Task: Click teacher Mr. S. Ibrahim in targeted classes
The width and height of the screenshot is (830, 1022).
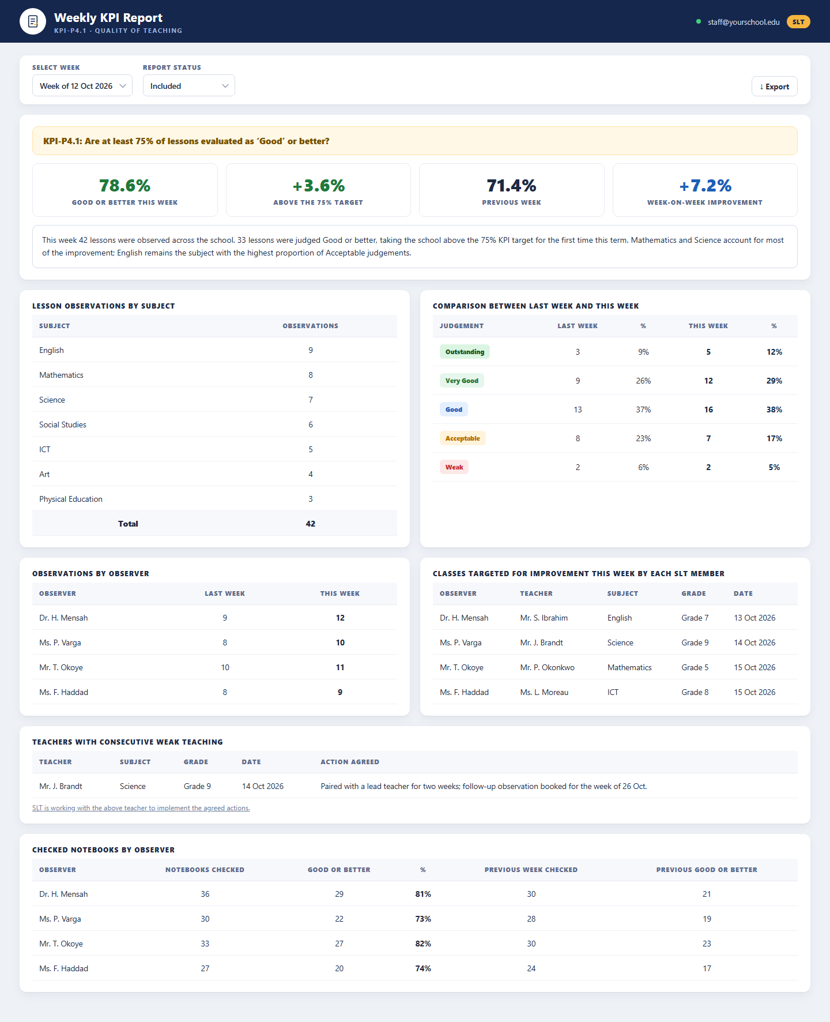Action: (x=544, y=618)
